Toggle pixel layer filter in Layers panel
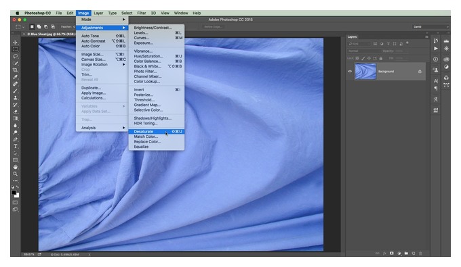This screenshot has width=461, height=267. click(x=375, y=44)
